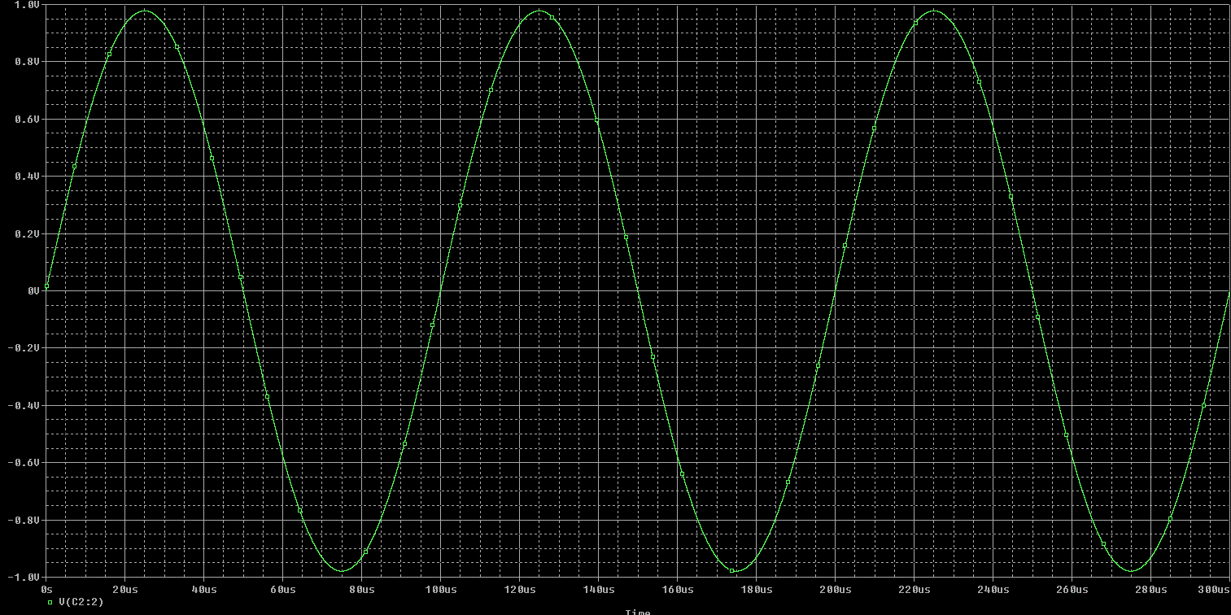Click the 0.6V y-axis label

[x=27, y=120]
